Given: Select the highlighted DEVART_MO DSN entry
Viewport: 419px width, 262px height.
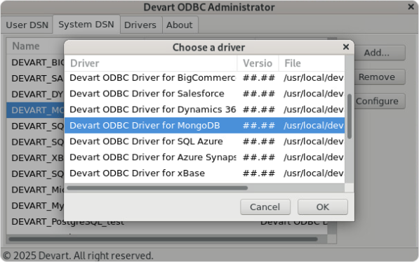Looking at the screenshot, I should point(36,110).
